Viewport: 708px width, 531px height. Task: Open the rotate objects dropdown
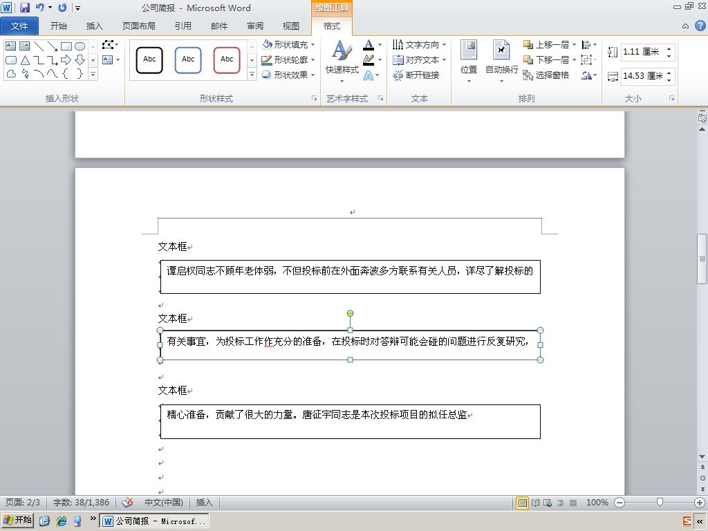[x=589, y=75]
